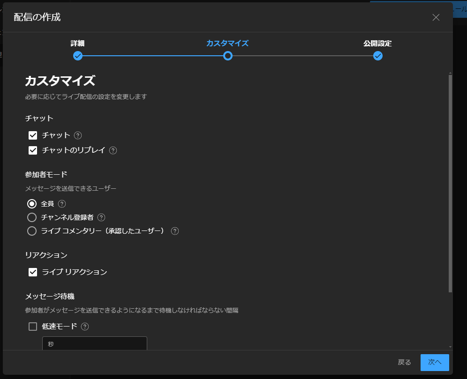Choose ライブ コメンタリー radio option

pos(32,231)
